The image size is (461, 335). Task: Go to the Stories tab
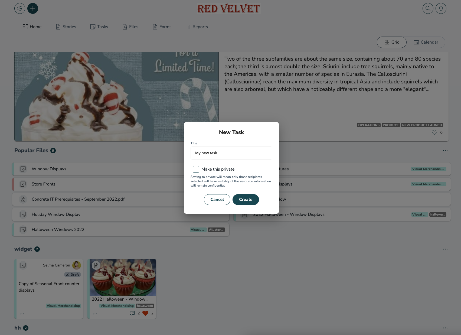pos(66,27)
